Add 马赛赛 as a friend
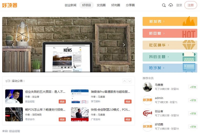200x134 pixels. point(193,87)
